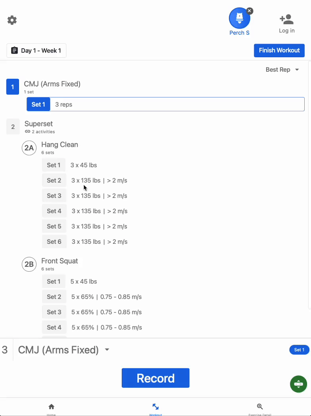Select Set 1 of CMJ (Arms Fixed)
This screenshot has height=416, width=311.
tap(165, 104)
